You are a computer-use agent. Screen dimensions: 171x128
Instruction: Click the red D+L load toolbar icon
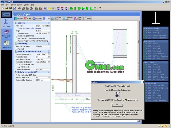62,8
